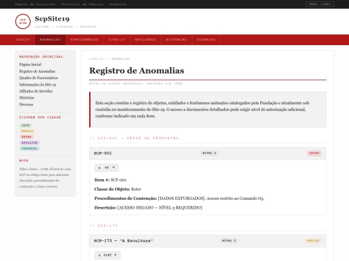Image resolution: width=349 pixels, height=261 pixels.
Task: Upvote SCP-001 with the up arrow
Action: (x=100, y=168)
